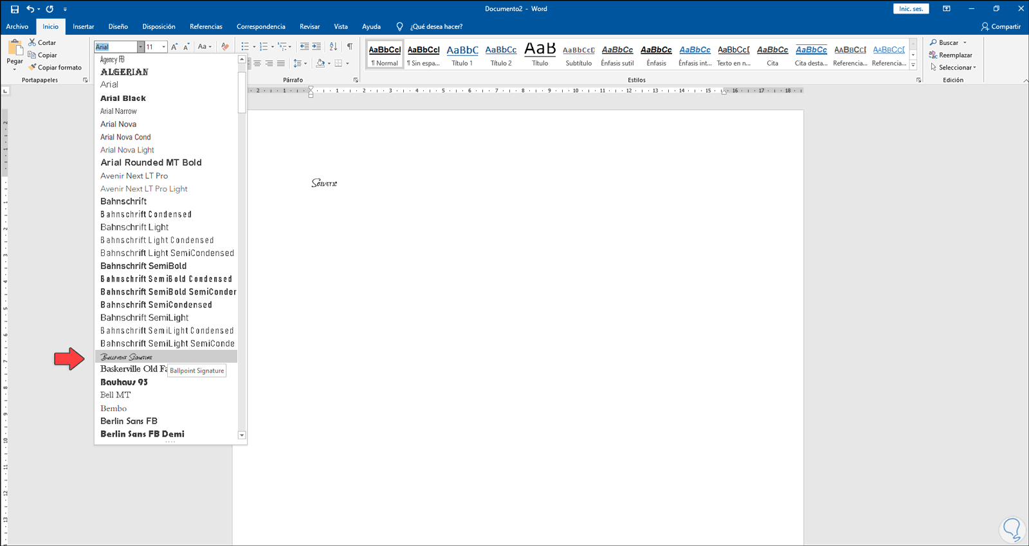Expand the Estilos gallery with More arrow
Image resolution: width=1029 pixels, height=546 pixels.
pyautogui.click(x=913, y=65)
